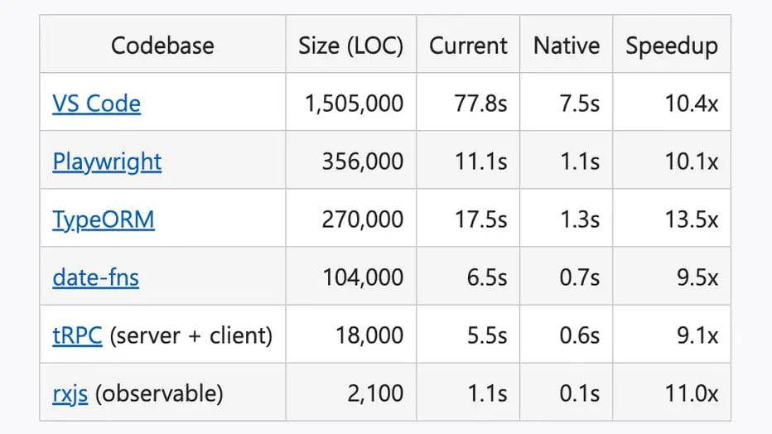Select the 13.5x speedup cell
This screenshot has height=434, width=772.
pyautogui.click(x=672, y=219)
